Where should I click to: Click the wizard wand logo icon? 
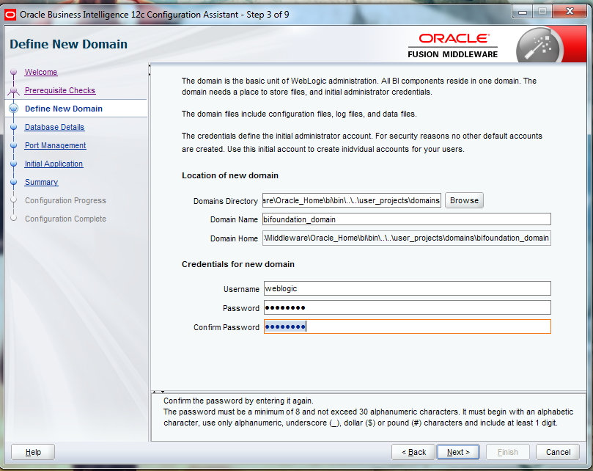(x=539, y=46)
